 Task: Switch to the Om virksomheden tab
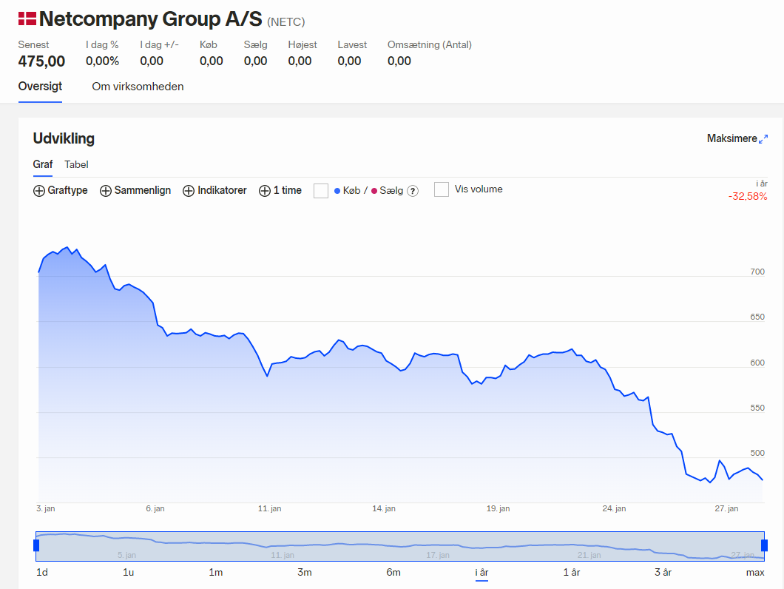(138, 87)
